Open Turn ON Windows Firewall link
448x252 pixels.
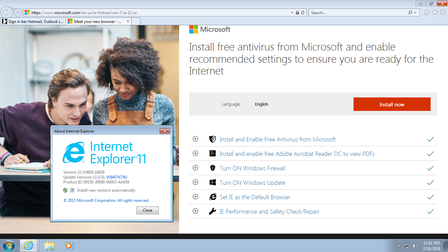click(253, 168)
